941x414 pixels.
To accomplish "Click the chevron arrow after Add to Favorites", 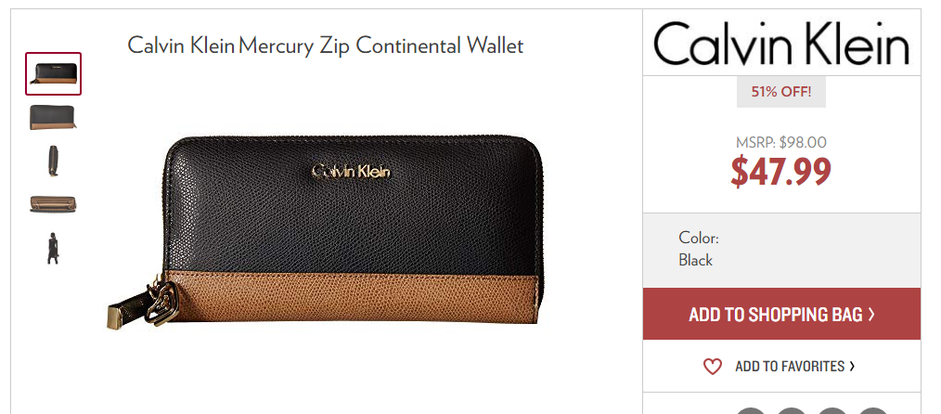I will 852,366.
